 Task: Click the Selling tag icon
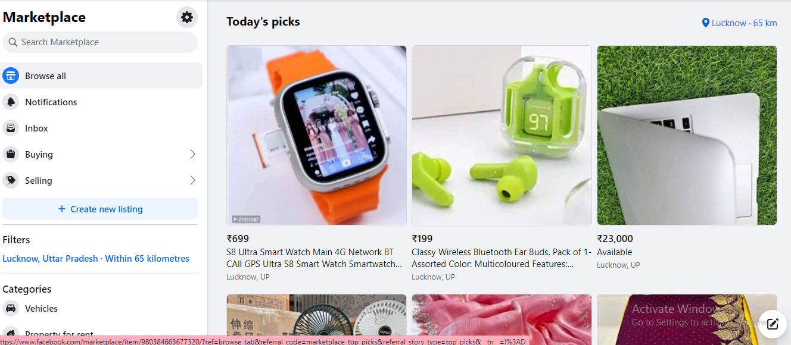[x=11, y=181]
